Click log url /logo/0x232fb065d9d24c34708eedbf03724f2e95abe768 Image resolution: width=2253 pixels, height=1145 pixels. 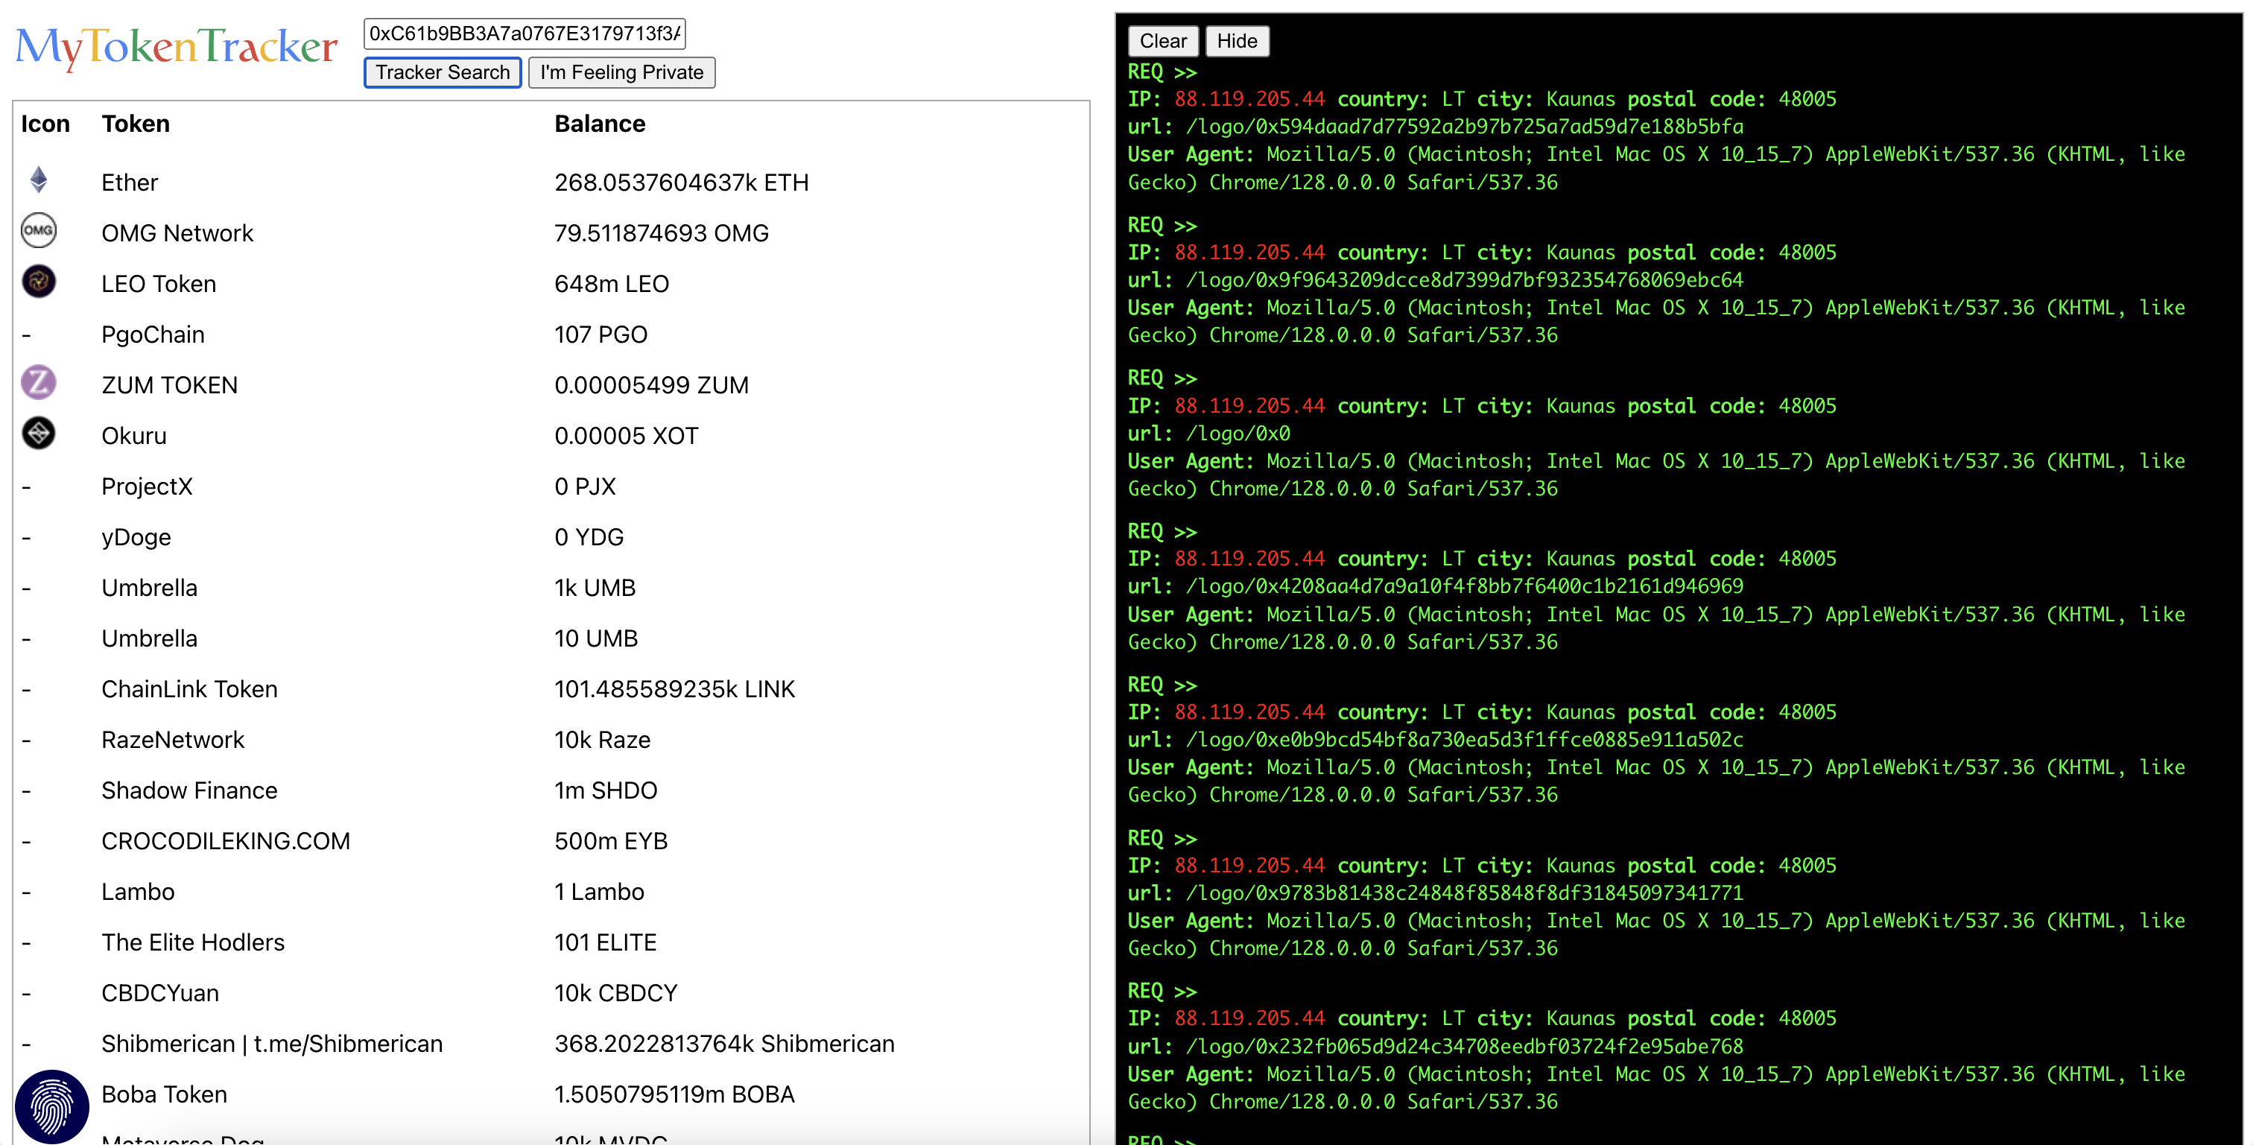[1464, 1047]
